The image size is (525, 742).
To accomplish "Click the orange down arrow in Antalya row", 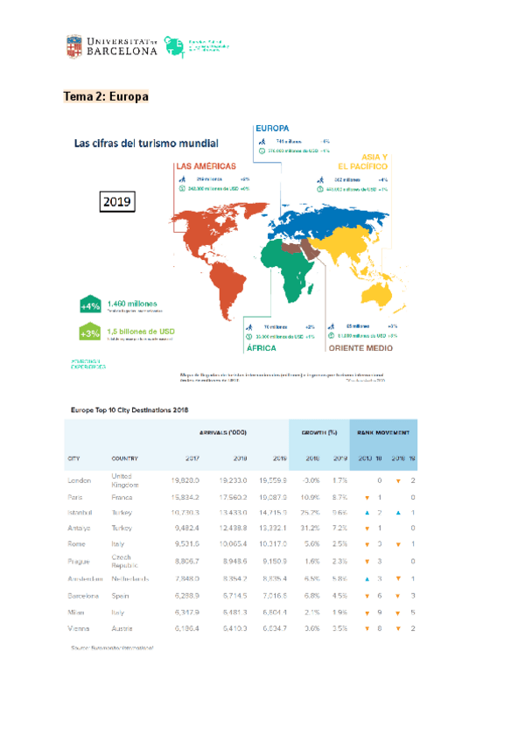I will coord(367,528).
